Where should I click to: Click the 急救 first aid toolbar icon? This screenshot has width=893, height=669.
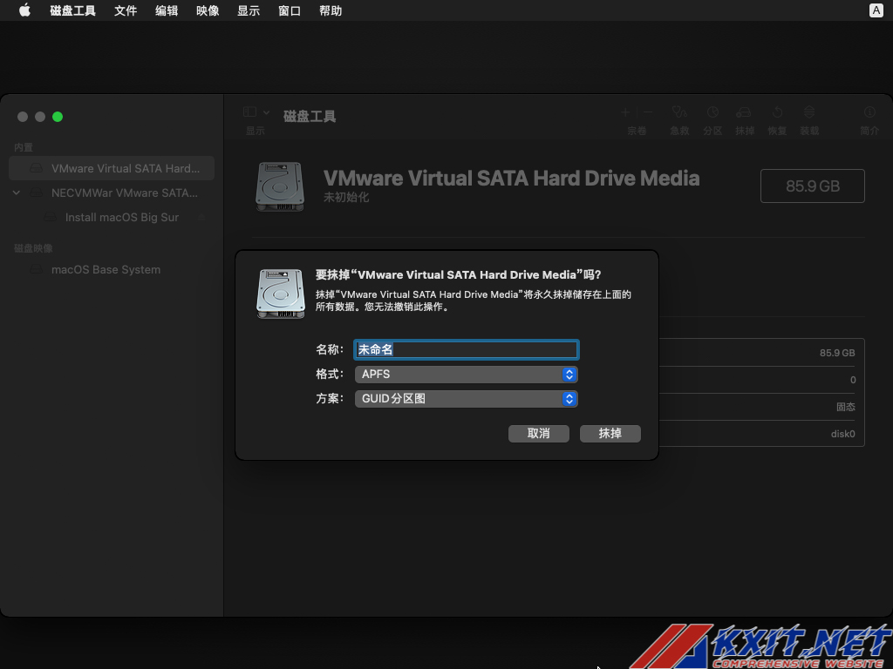679,112
